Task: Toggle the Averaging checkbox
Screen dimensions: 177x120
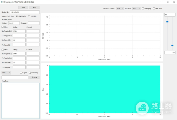Action: [x=143, y=9]
